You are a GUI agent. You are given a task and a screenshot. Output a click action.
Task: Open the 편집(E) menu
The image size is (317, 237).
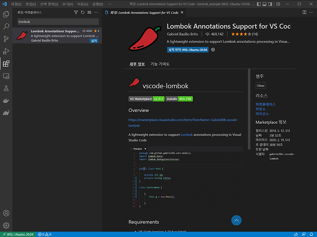click(31, 4)
